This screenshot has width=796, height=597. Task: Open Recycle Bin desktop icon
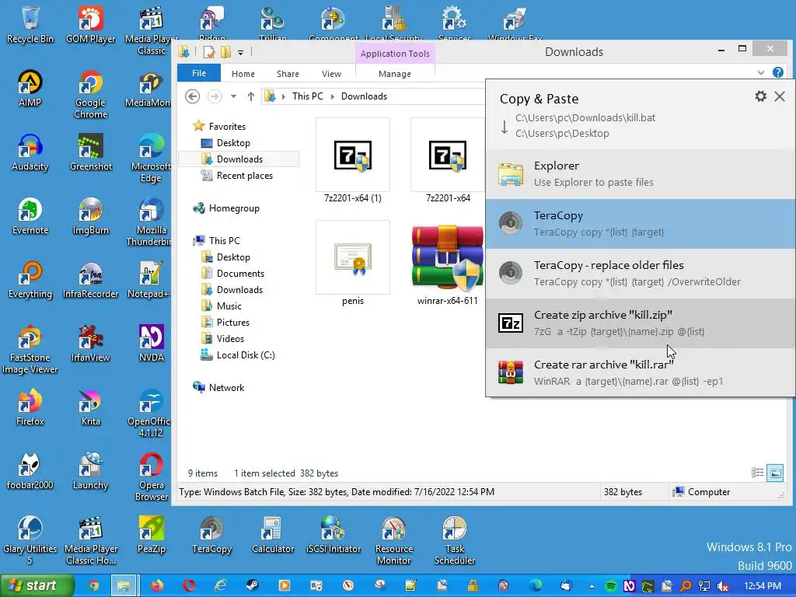coord(30,25)
